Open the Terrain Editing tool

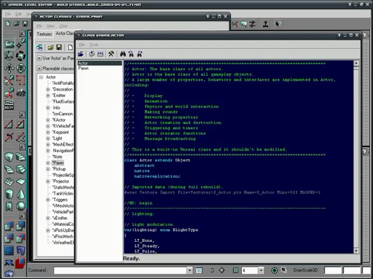tap(21, 93)
